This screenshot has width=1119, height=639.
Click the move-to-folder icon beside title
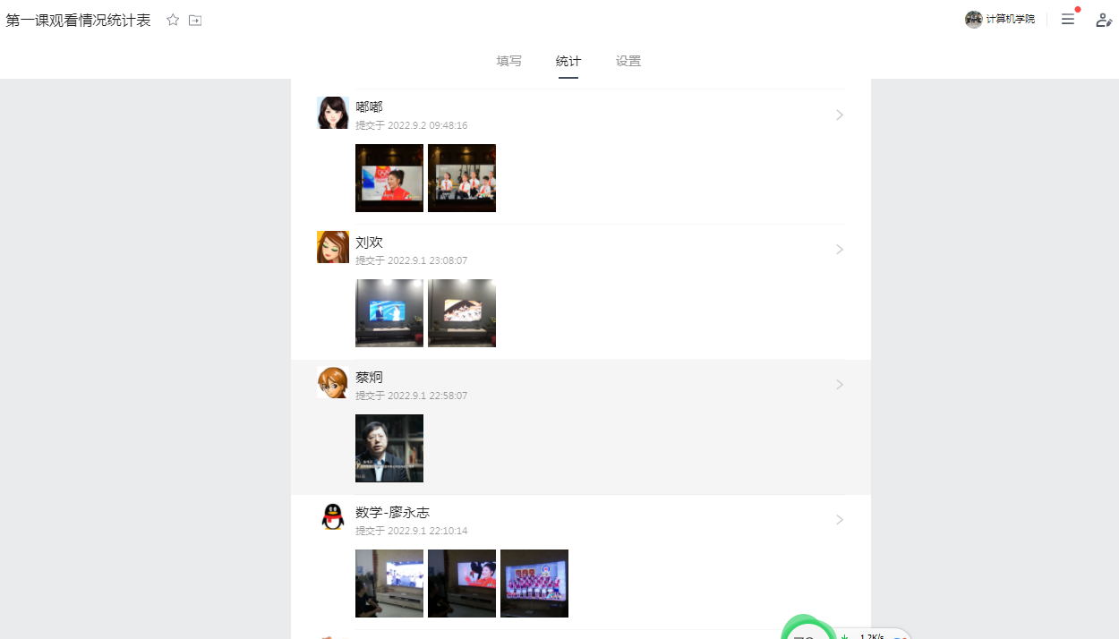point(195,20)
